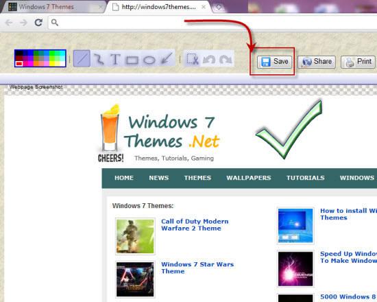Redo the annotation

point(226,59)
